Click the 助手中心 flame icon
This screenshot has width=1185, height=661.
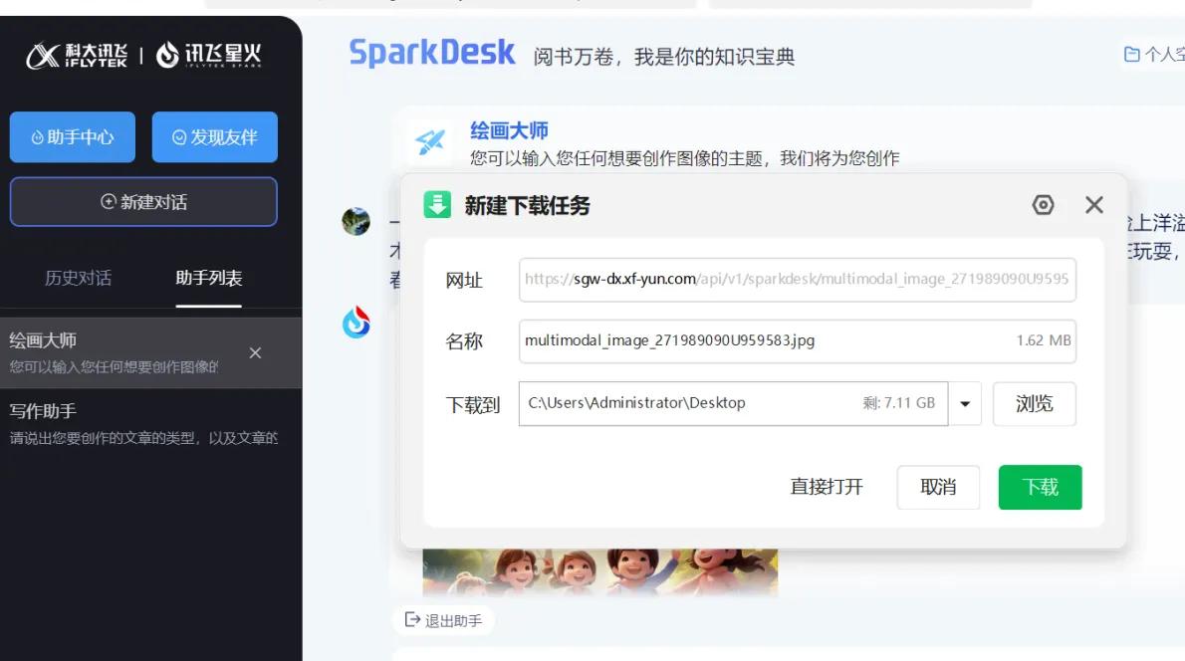(x=37, y=136)
